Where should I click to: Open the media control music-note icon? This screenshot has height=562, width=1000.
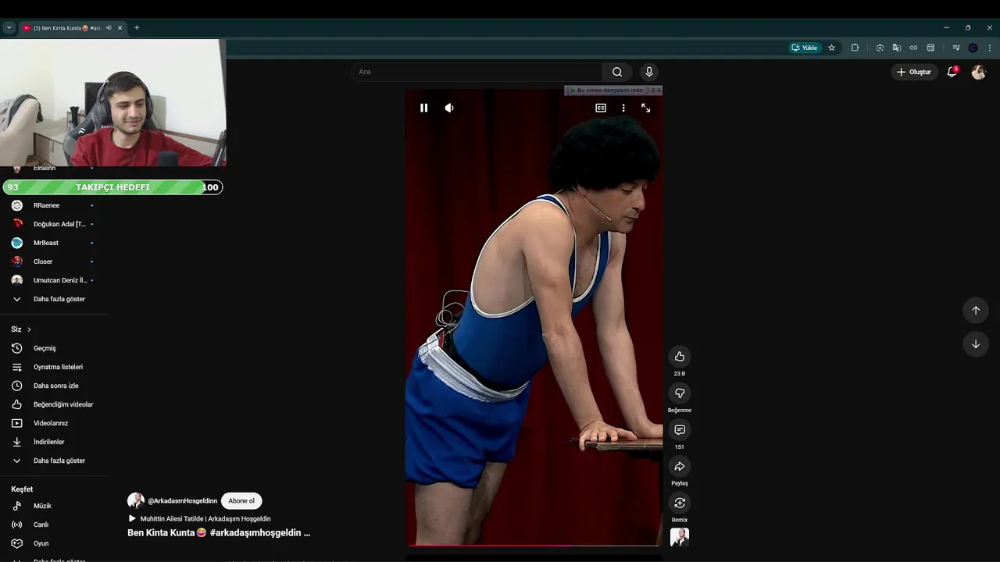[956, 48]
